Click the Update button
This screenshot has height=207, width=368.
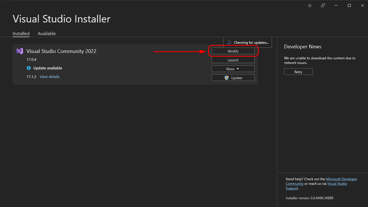233,78
